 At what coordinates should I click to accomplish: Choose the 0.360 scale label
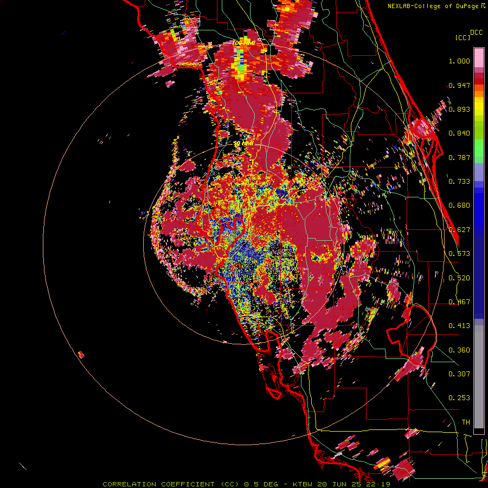[x=459, y=350]
